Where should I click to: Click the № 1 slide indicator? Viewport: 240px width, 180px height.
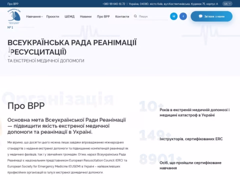click(10, 27)
